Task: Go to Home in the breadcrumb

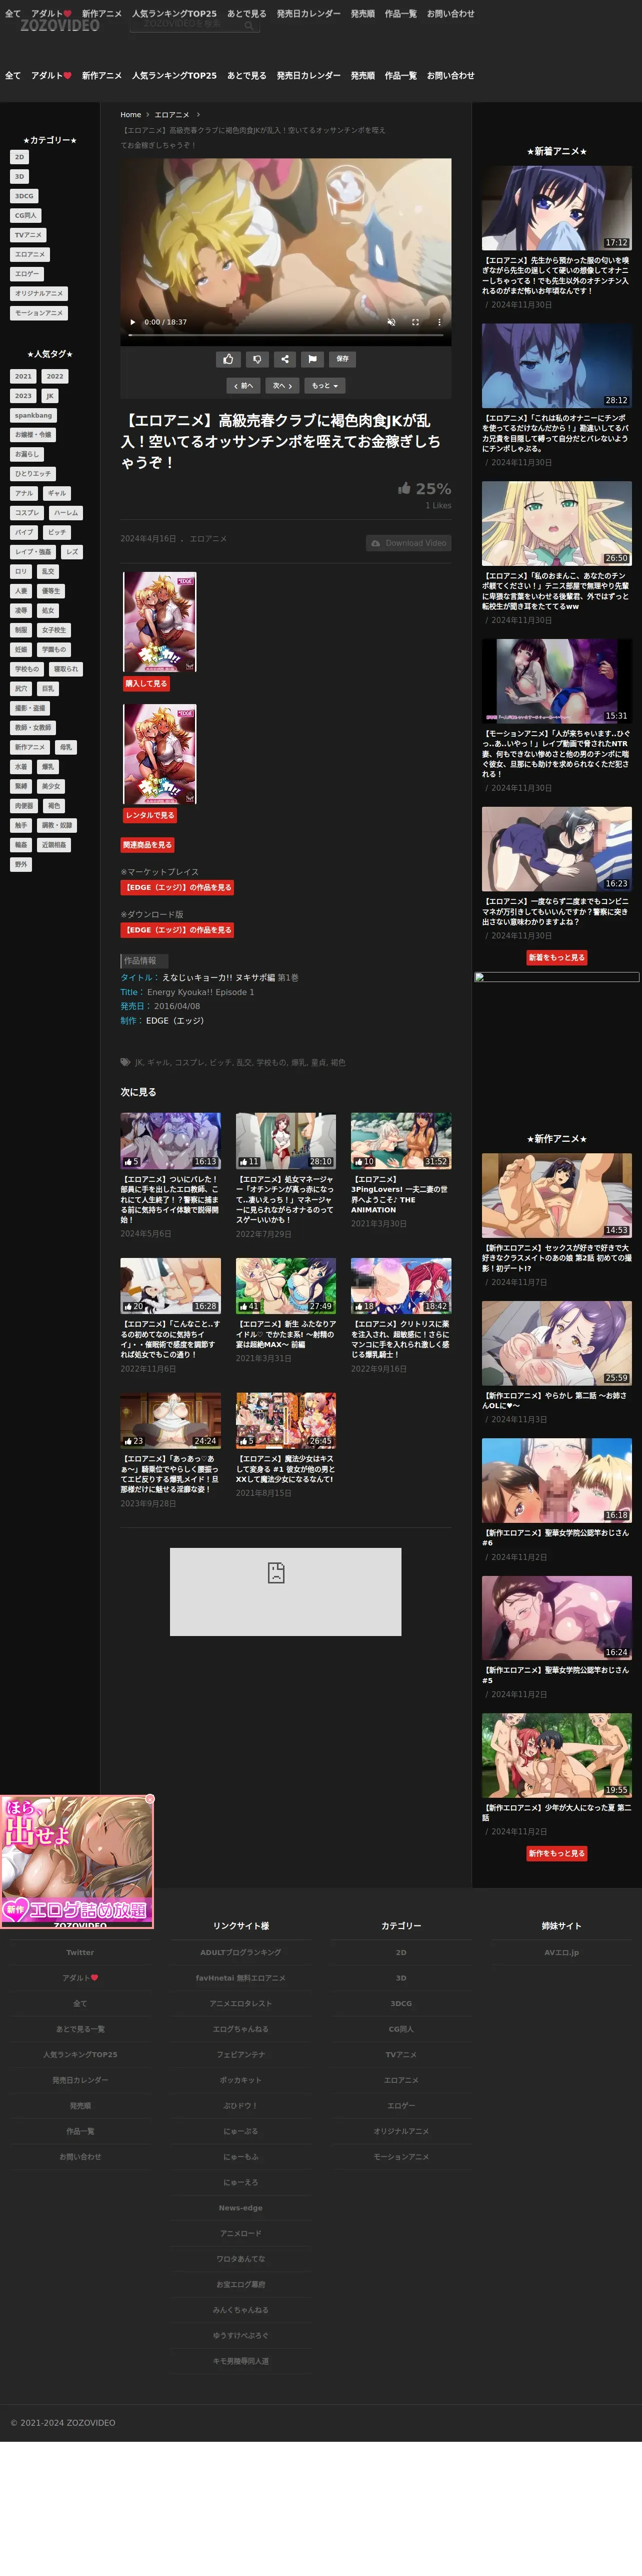Action: 131,115
